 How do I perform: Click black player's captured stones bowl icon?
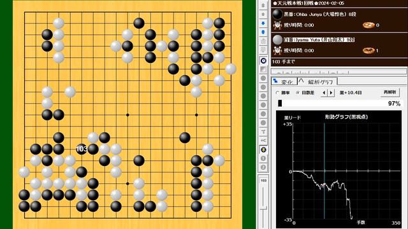point(368,25)
